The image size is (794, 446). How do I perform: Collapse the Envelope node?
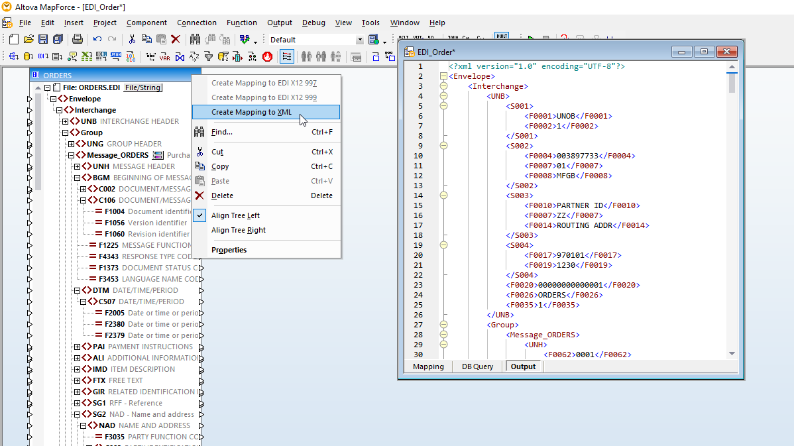[53, 99]
